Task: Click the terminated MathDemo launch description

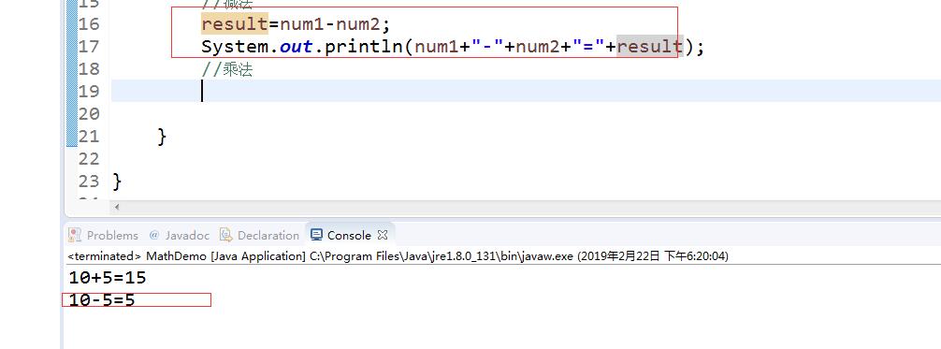Action: 398,255
